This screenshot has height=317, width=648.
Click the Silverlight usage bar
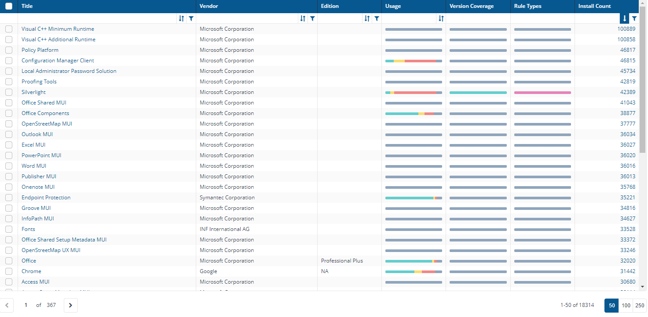pyautogui.click(x=414, y=93)
